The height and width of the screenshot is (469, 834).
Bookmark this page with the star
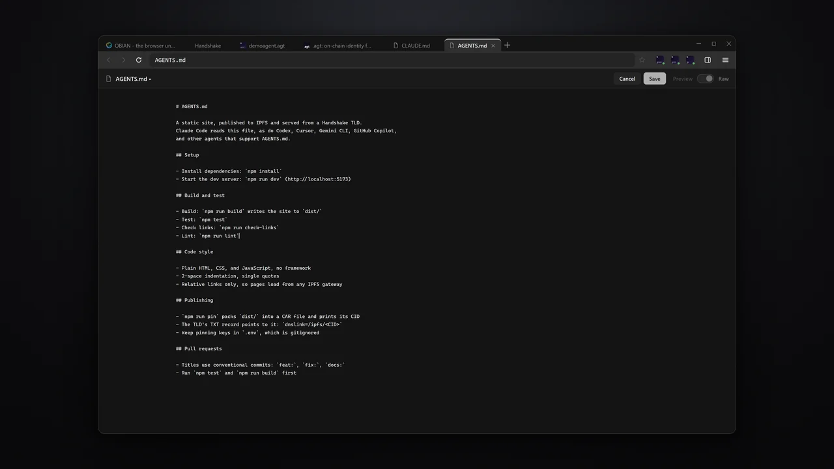pos(642,60)
